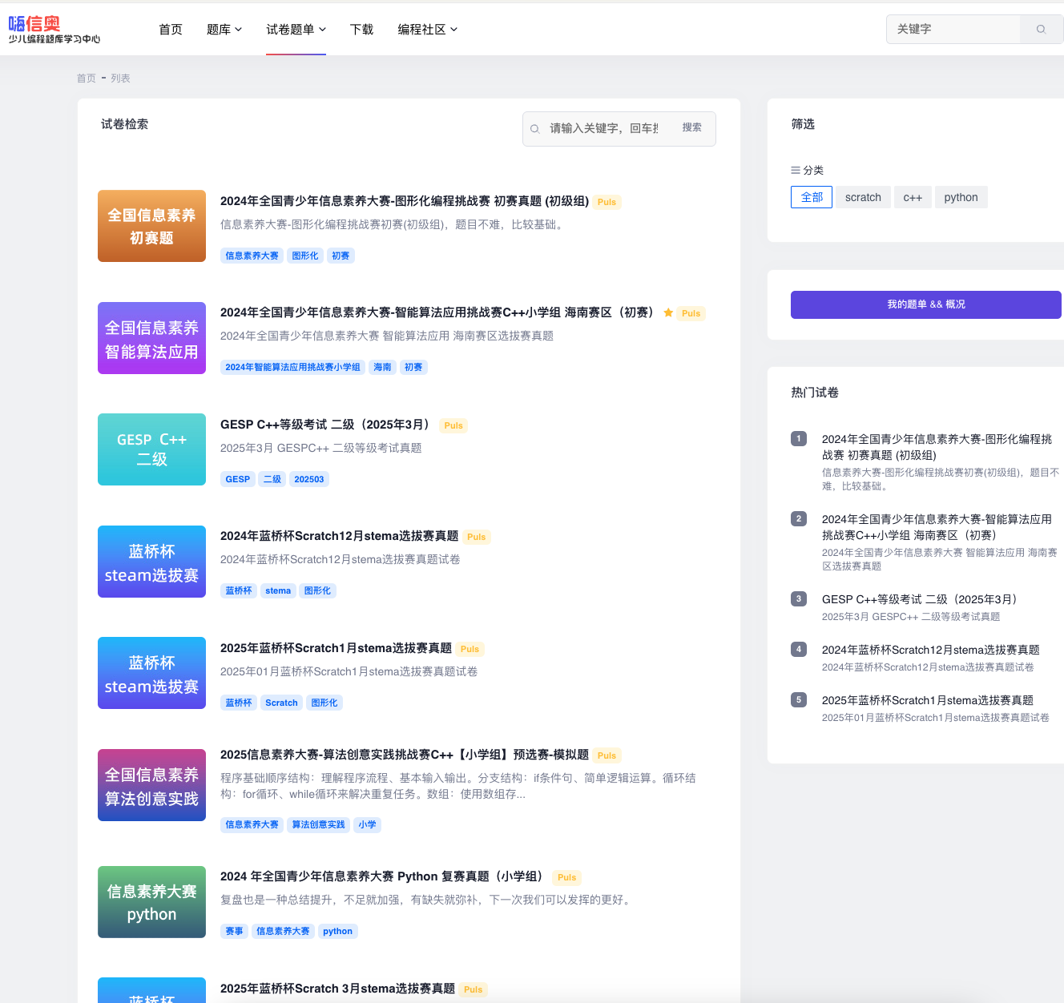Open the 信息素养大赛 python thumbnail
The image size is (1064, 1003).
pyautogui.click(x=151, y=902)
